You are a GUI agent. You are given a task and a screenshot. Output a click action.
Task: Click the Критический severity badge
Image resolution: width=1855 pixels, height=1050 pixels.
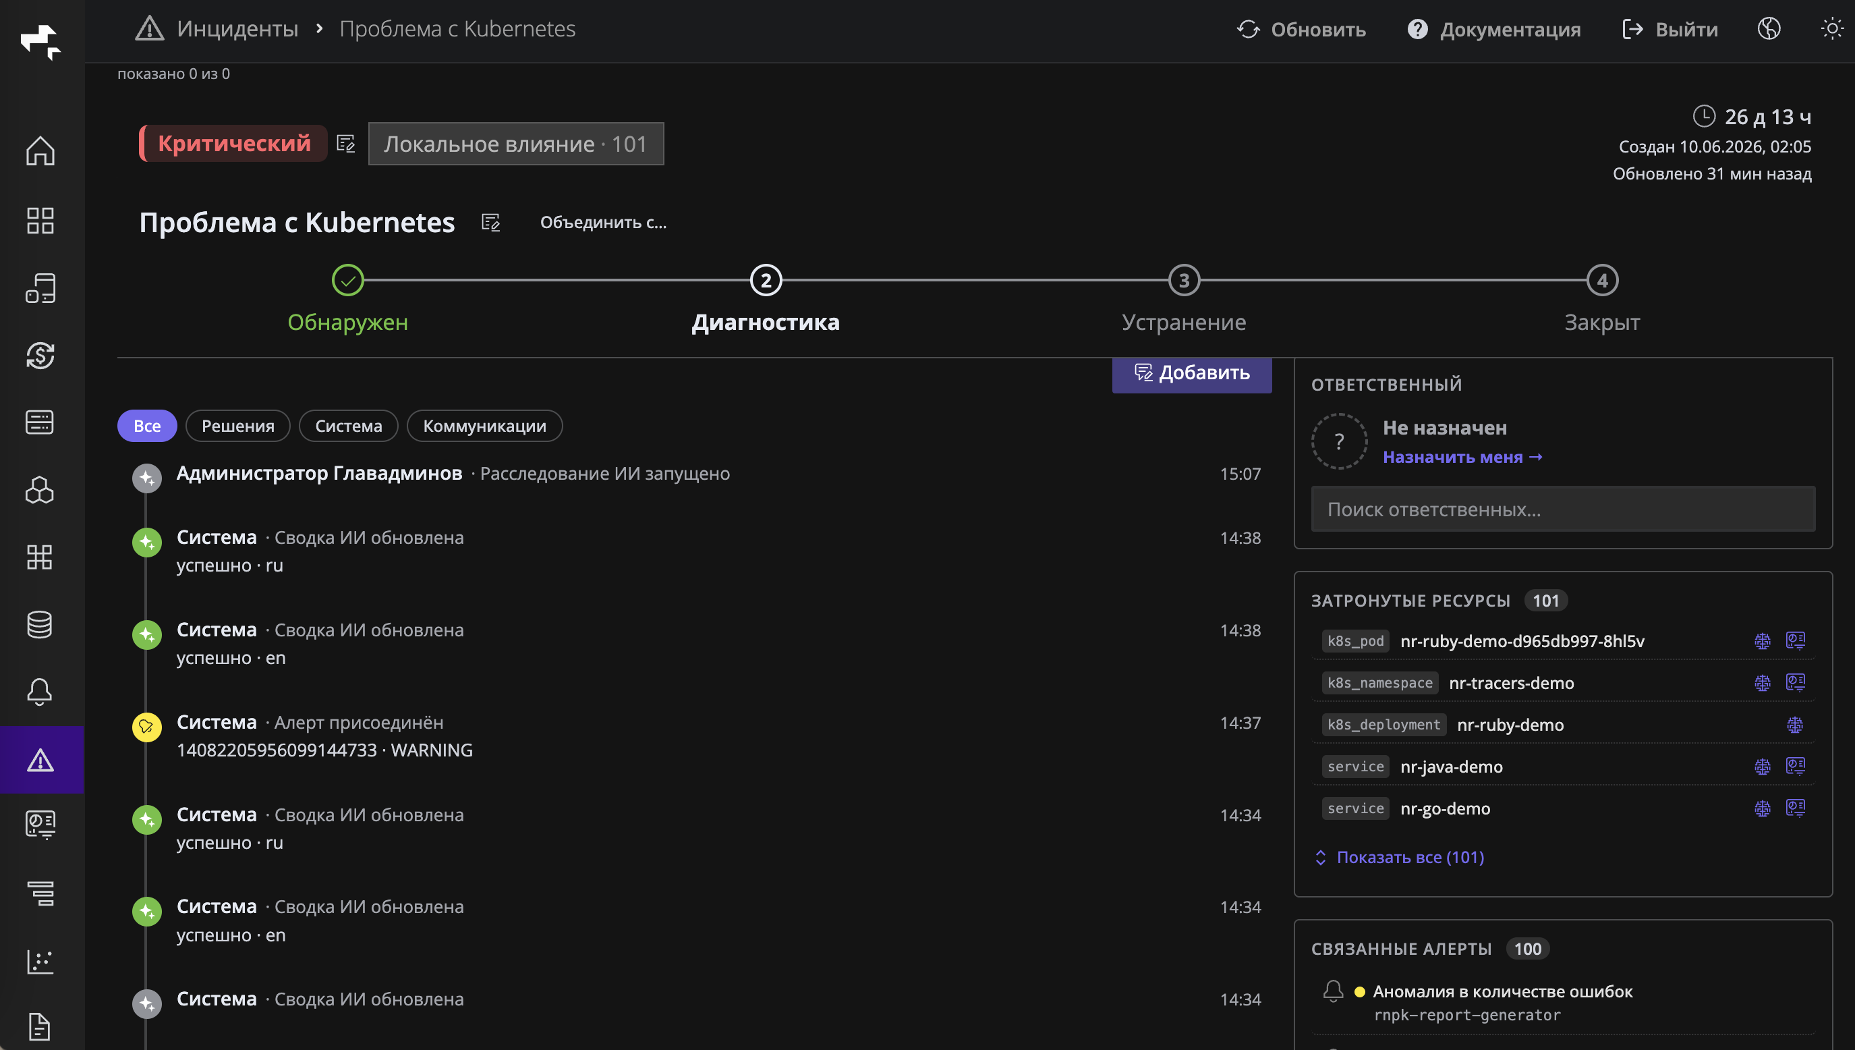click(233, 144)
